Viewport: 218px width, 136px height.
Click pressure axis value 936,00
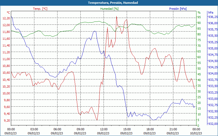(x=213, y=23)
